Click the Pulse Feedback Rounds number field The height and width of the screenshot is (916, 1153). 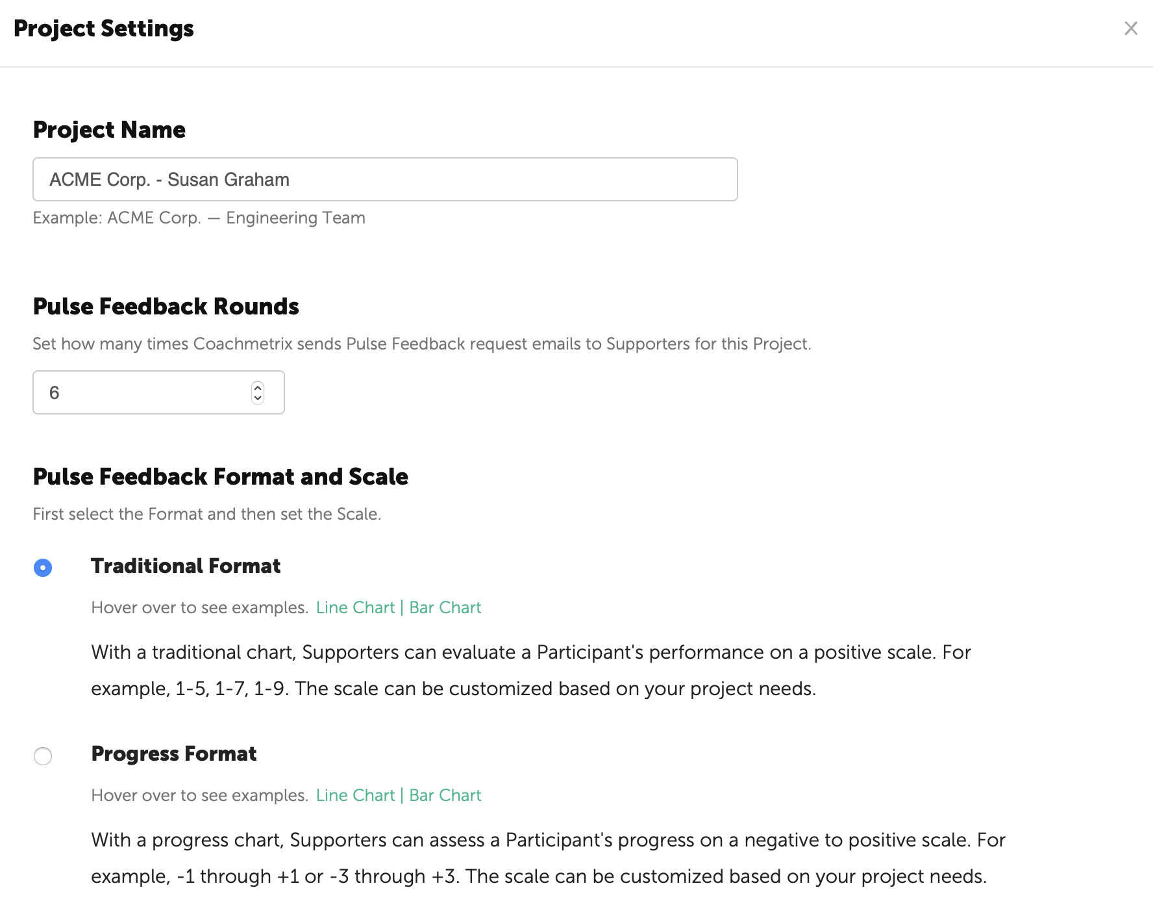tap(143, 392)
